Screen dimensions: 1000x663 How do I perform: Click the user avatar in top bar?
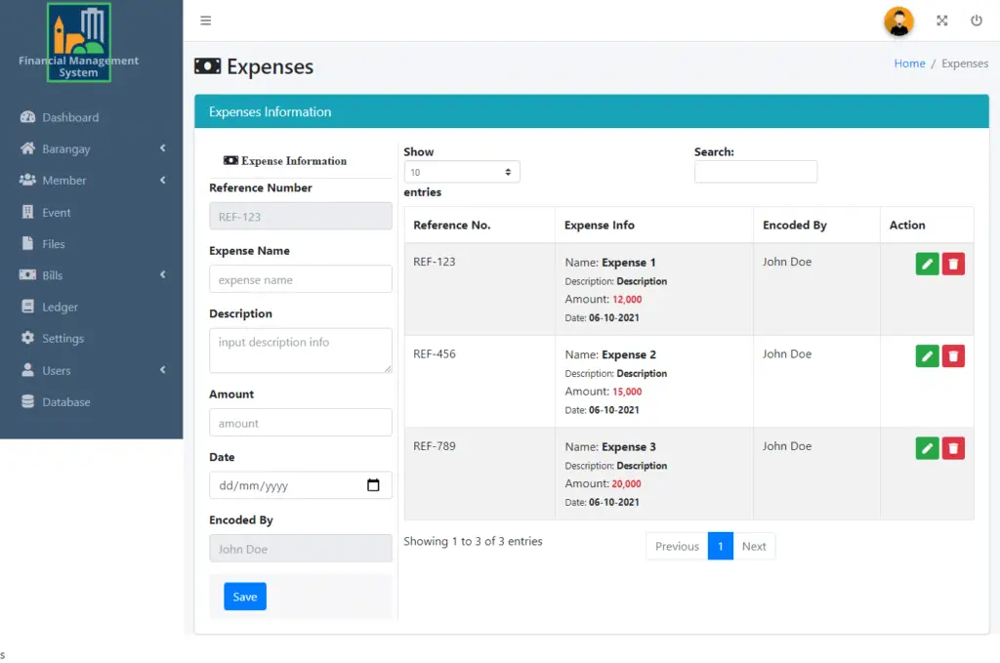point(897,21)
